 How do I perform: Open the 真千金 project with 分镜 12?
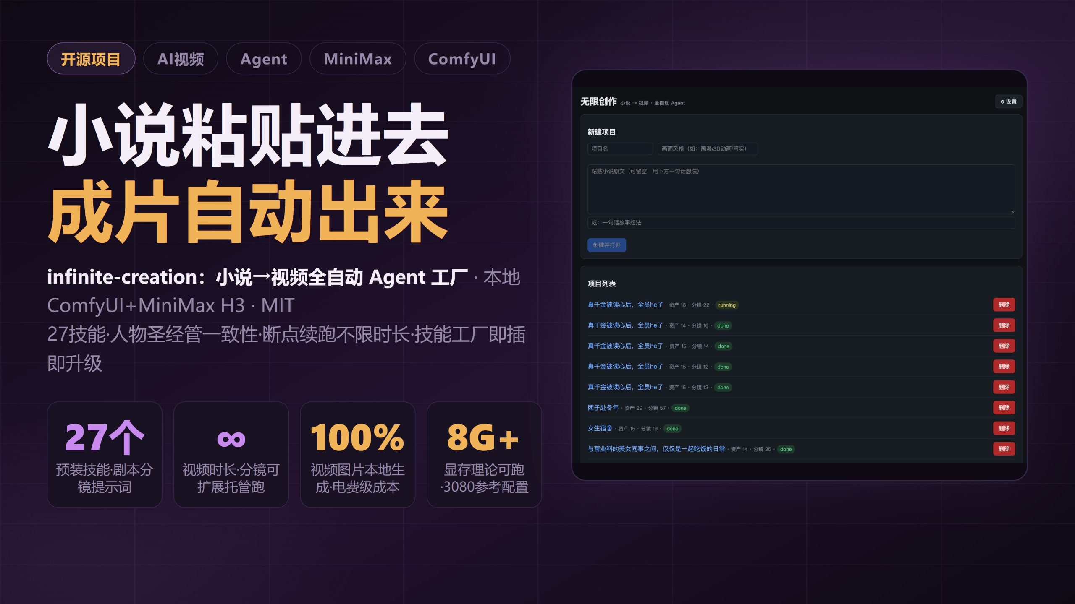pyautogui.click(x=625, y=367)
